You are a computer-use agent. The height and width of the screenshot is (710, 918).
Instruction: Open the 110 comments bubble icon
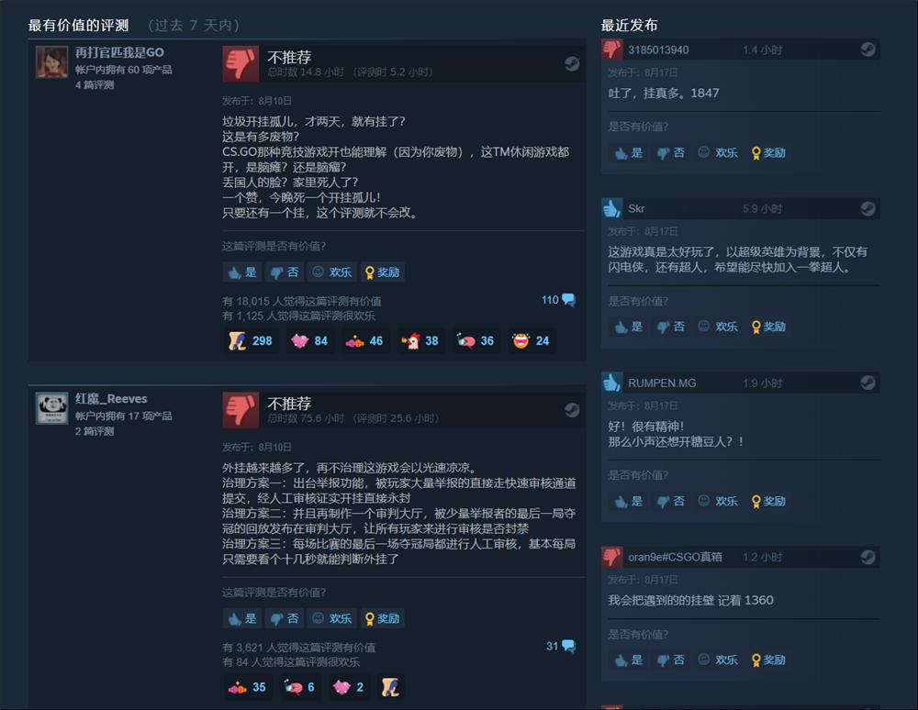(568, 300)
